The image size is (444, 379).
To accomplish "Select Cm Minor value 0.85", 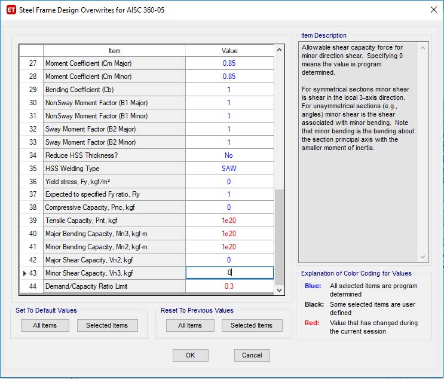I will [x=229, y=77].
